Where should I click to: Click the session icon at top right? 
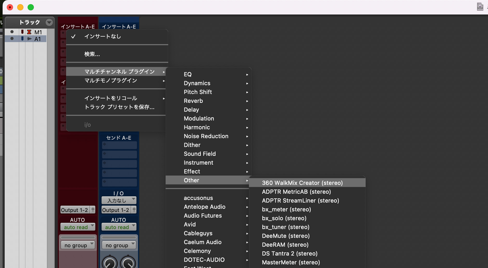click(480, 7)
